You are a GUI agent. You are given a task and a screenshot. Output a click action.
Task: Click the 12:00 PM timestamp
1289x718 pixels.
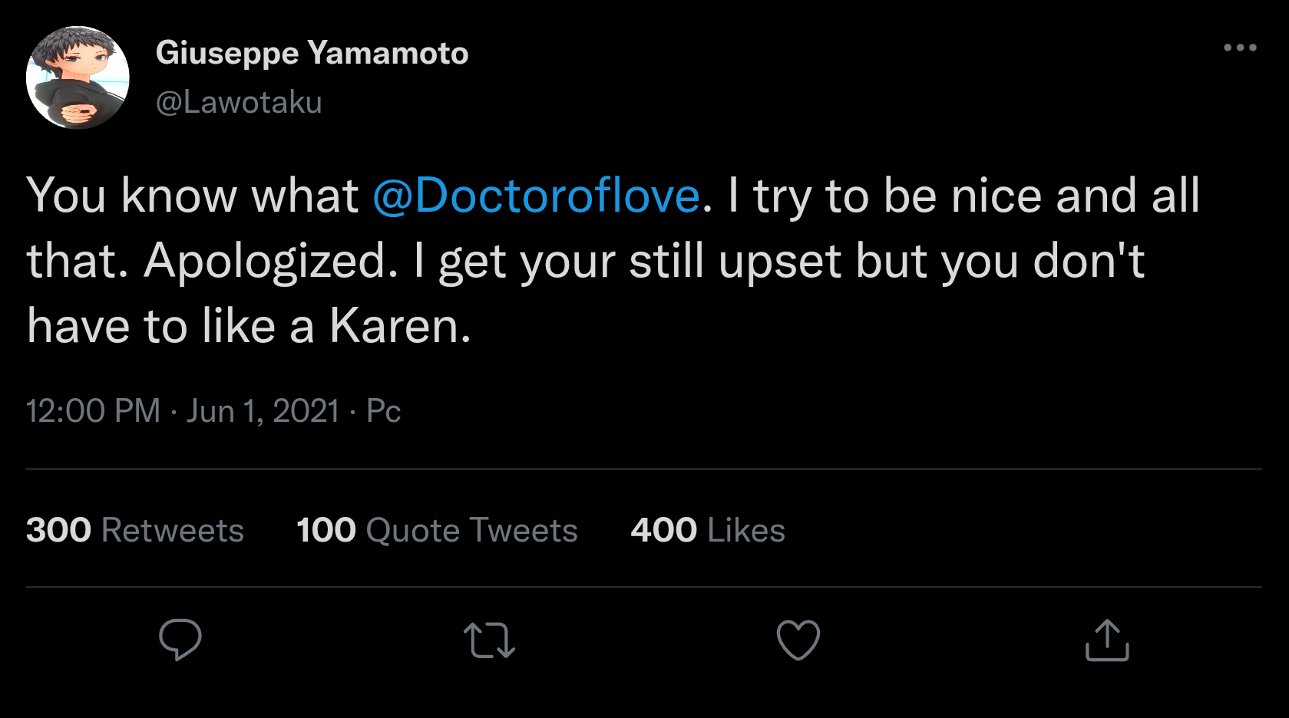pos(93,411)
